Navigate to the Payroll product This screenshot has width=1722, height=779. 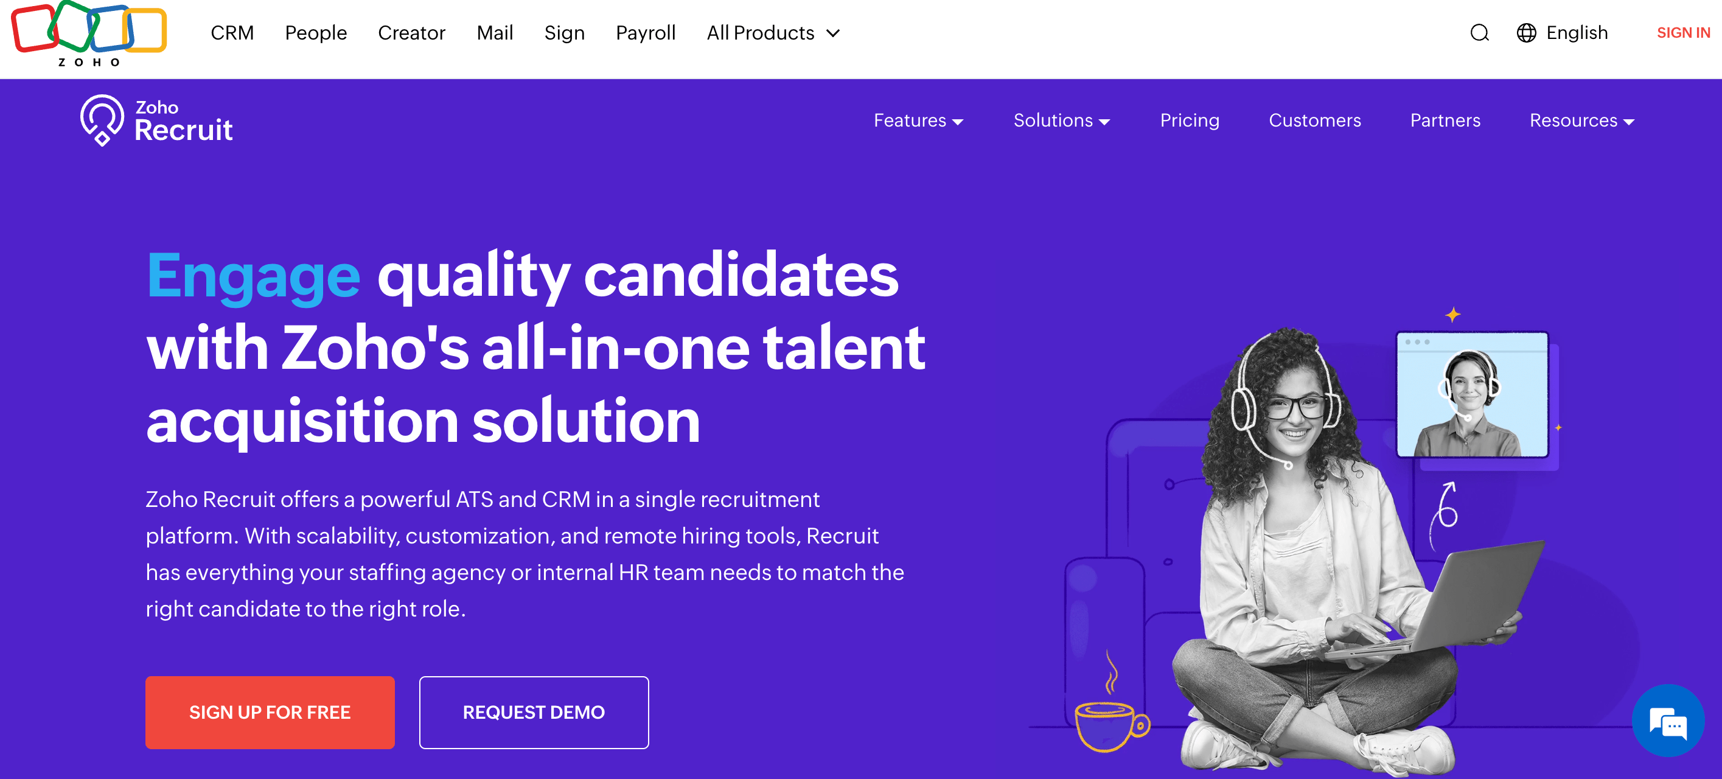645,33
